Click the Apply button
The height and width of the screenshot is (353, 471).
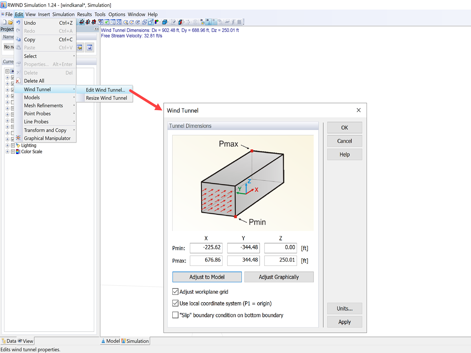point(345,322)
